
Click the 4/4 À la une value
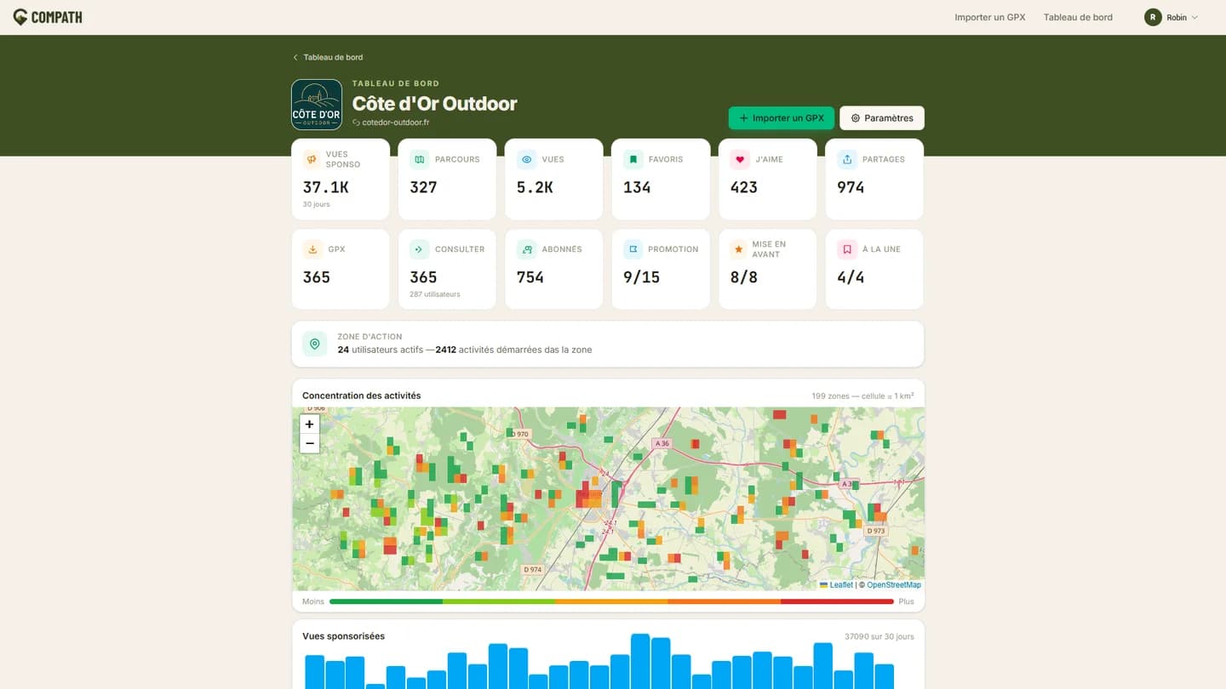(x=851, y=277)
